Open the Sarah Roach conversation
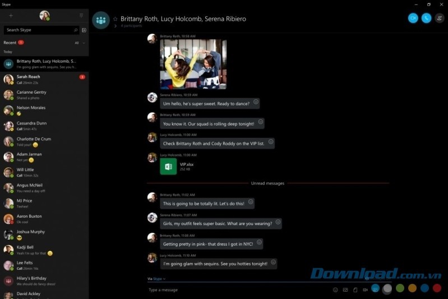This screenshot has height=299, width=448. click(44, 80)
